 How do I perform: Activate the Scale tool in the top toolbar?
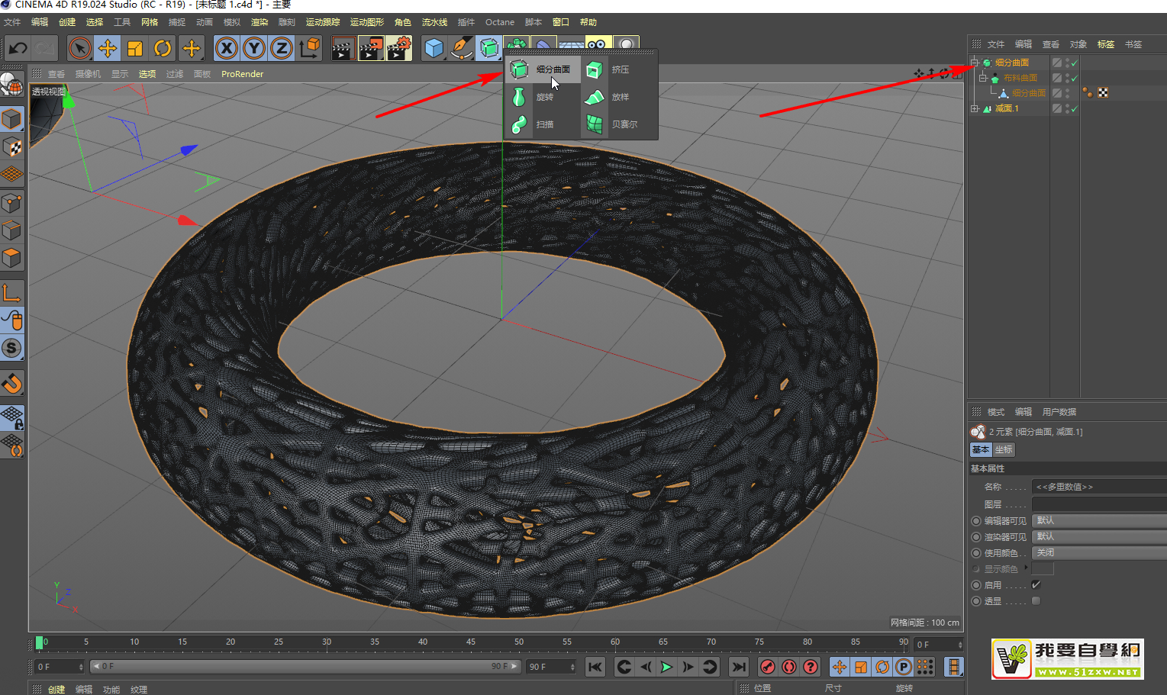pyautogui.click(x=134, y=49)
